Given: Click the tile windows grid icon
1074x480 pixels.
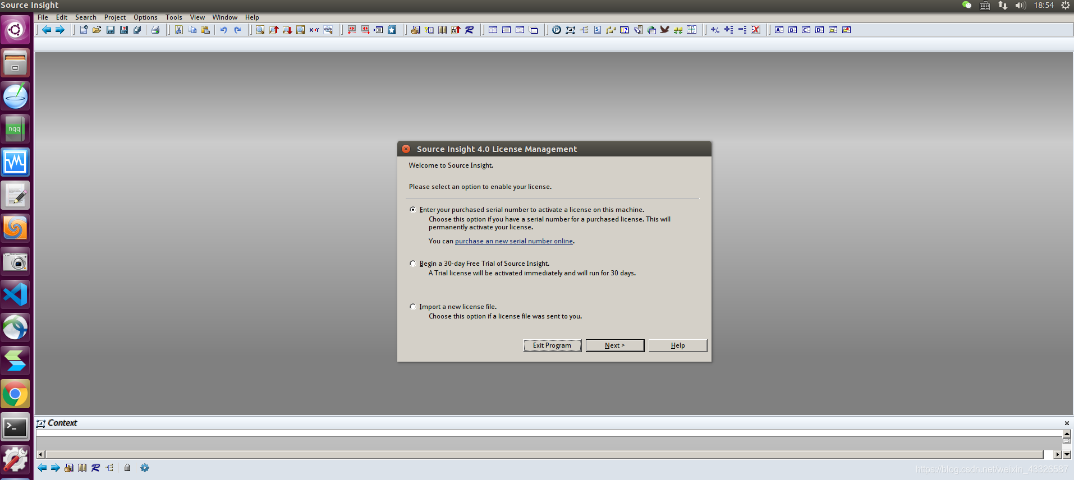Looking at the screenshot, I should (493, 30).
